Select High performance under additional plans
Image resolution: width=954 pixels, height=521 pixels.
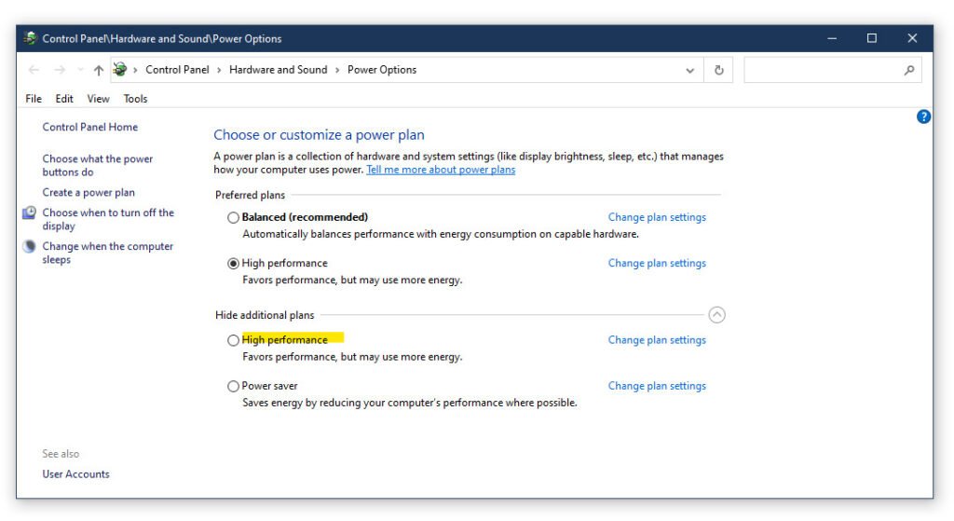tap(233, 340)
